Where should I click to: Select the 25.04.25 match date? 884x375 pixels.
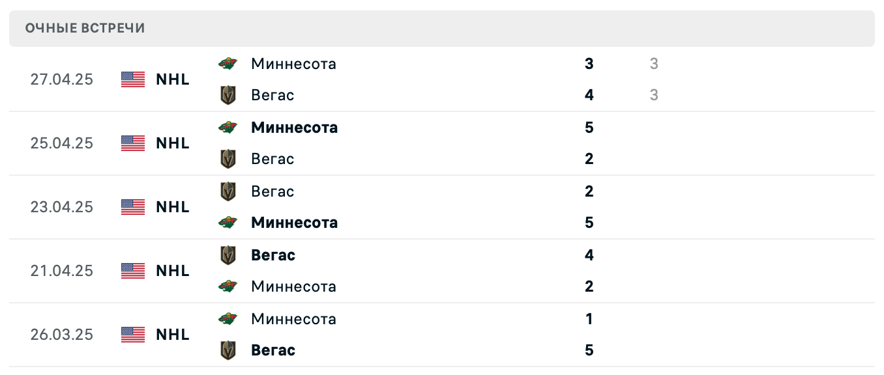(61, 143)
